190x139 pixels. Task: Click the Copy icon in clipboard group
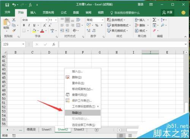point(14,25)
